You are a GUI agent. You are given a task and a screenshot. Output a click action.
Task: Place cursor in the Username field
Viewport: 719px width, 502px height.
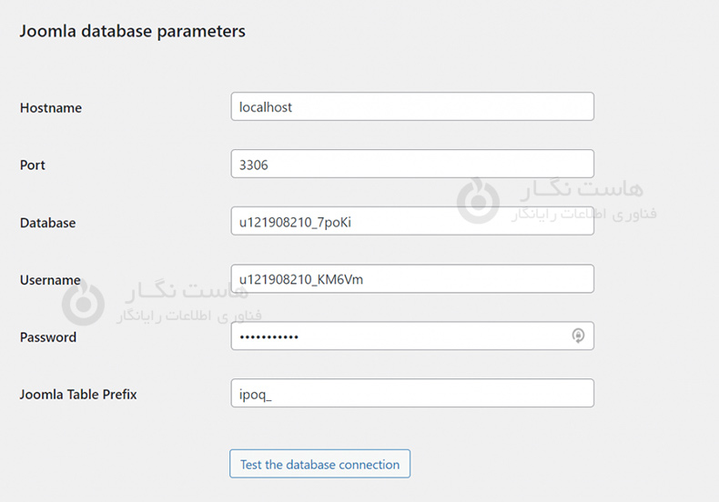[411, 278]
